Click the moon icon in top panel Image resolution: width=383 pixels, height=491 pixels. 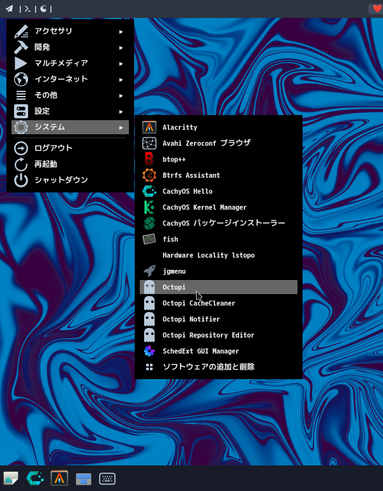[x=43, y=9]
